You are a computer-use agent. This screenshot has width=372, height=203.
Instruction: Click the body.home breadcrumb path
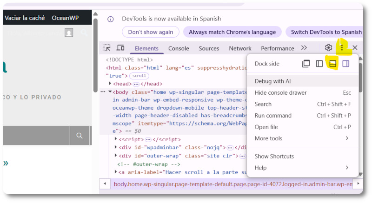(x=233, y=184)
